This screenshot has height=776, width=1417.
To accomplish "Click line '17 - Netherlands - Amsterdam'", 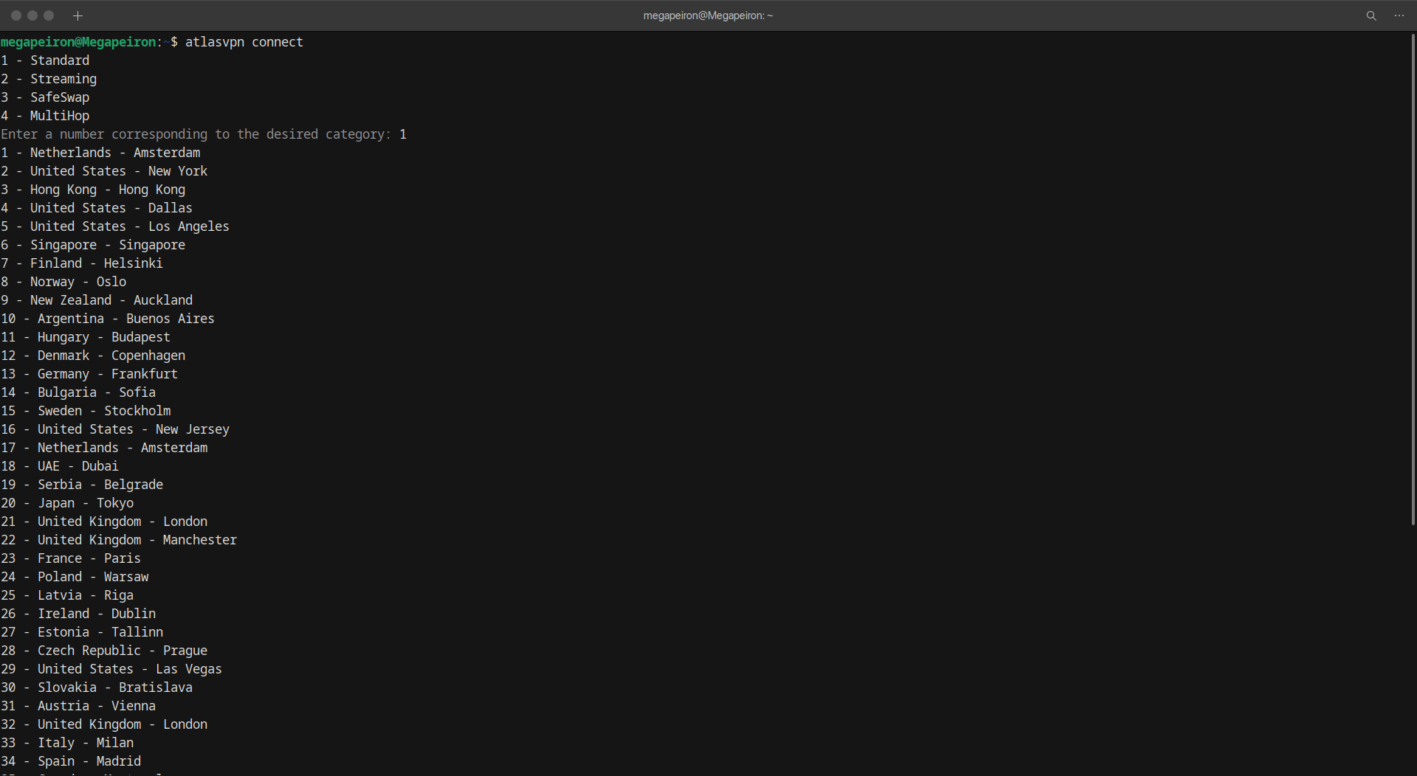I will (x=104, y=448).
